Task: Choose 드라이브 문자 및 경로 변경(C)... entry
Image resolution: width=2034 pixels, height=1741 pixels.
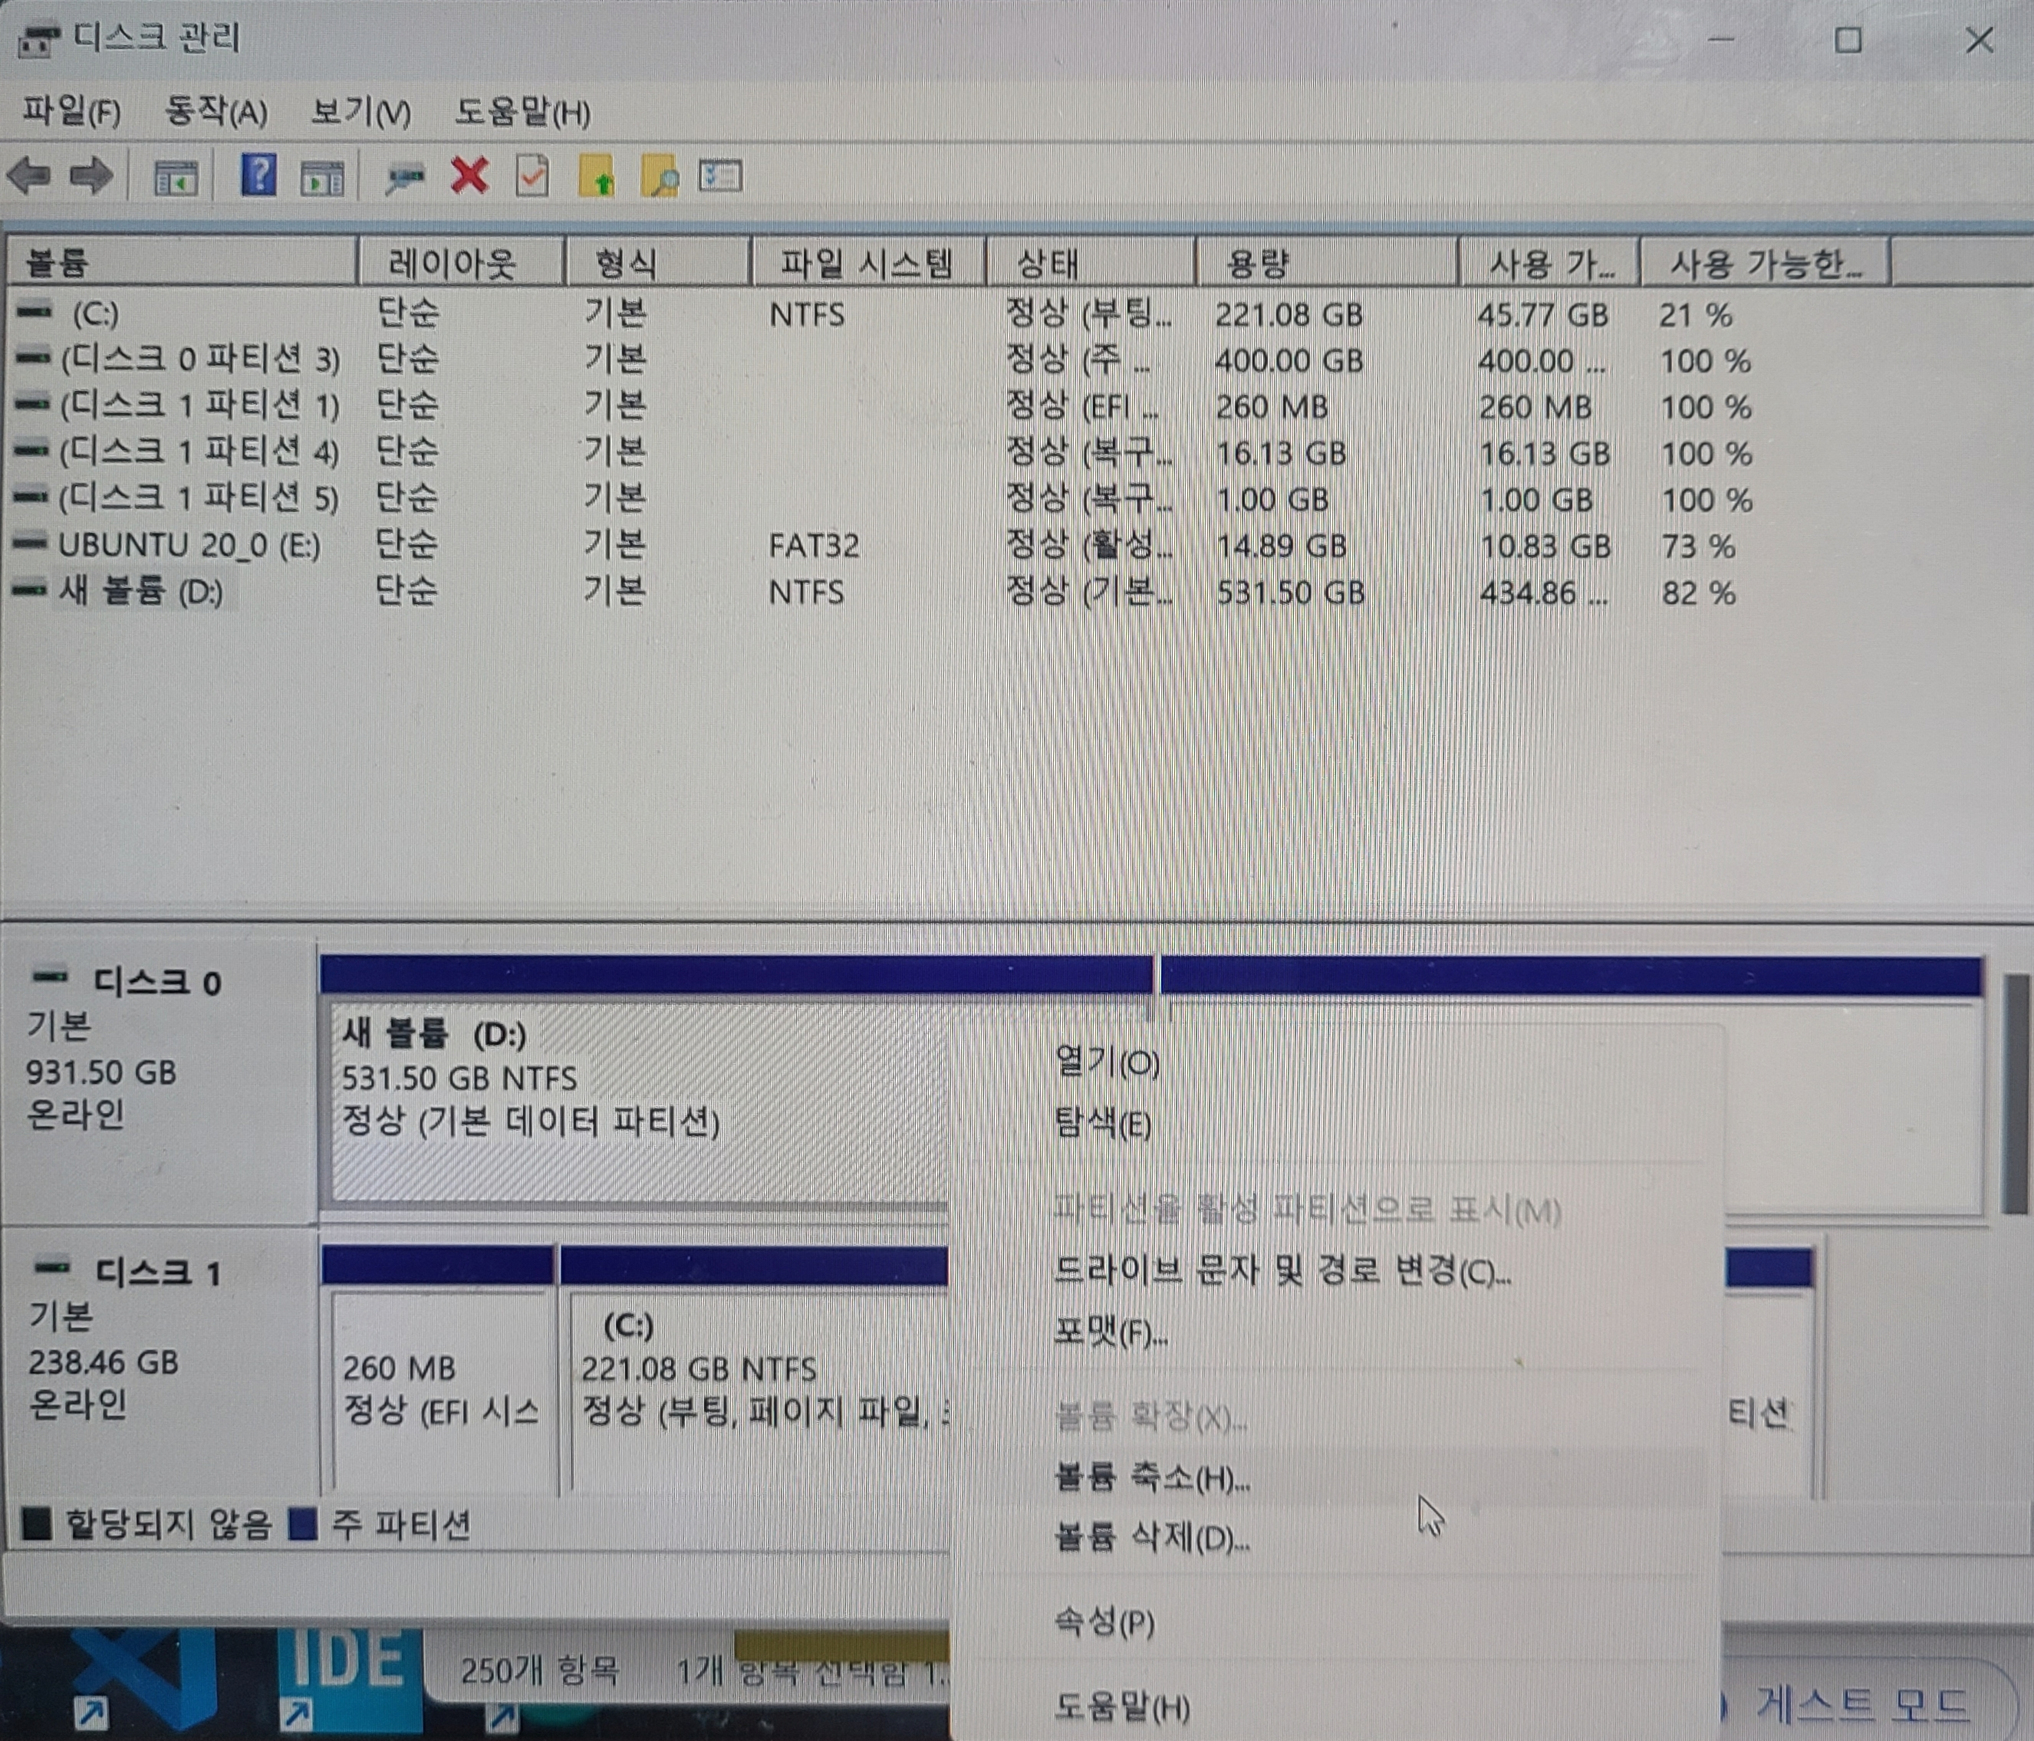Action: pos(1280,1272)
